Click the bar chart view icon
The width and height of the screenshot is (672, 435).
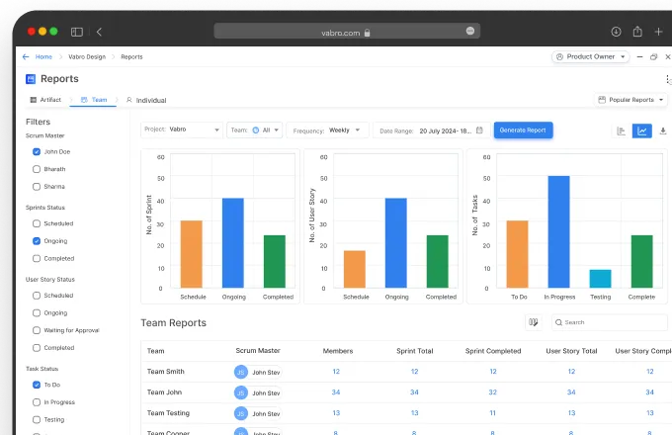pyautogui.click(x=622, y=130)
